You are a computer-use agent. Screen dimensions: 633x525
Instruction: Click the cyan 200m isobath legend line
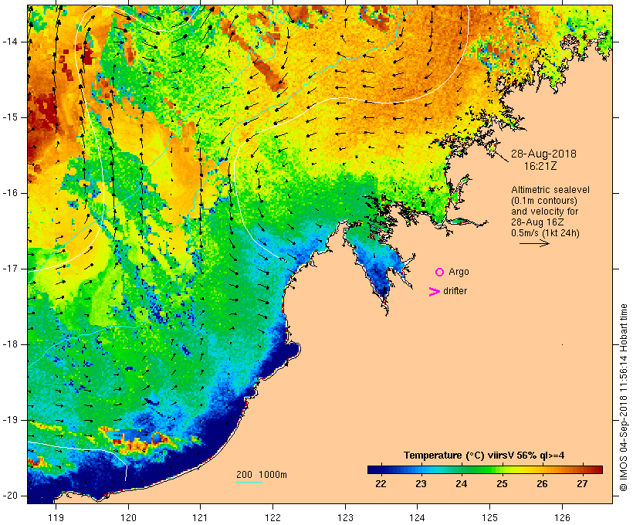click(249, 482)
